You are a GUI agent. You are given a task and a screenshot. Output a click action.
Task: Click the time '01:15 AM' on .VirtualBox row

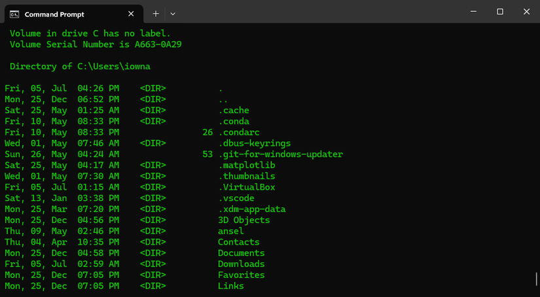tap(98, 187)
